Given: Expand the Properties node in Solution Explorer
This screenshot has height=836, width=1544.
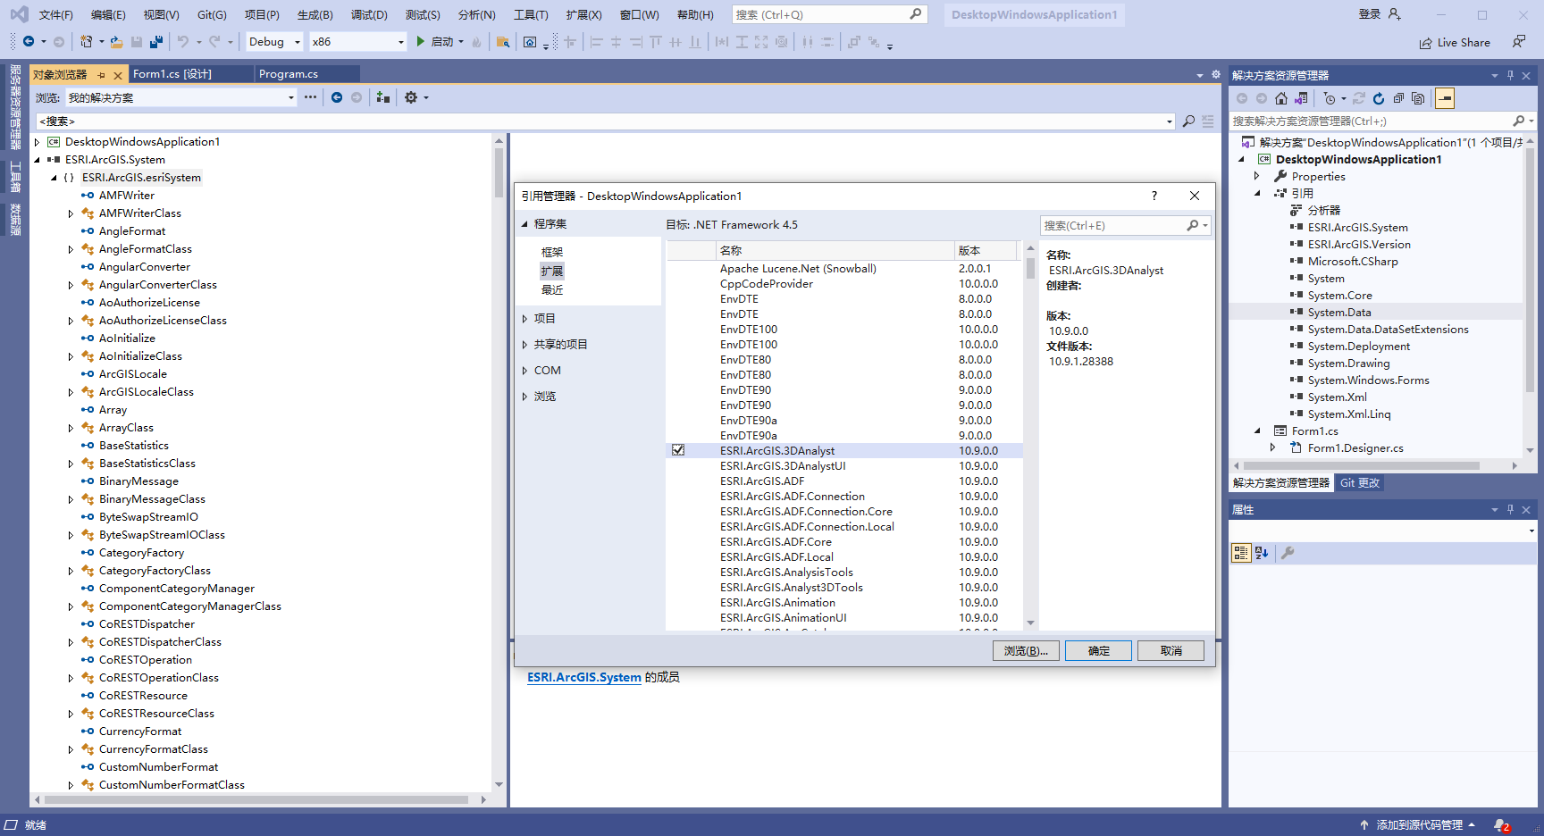Looking at the screenshot, I should click(x=1257, y=176).
